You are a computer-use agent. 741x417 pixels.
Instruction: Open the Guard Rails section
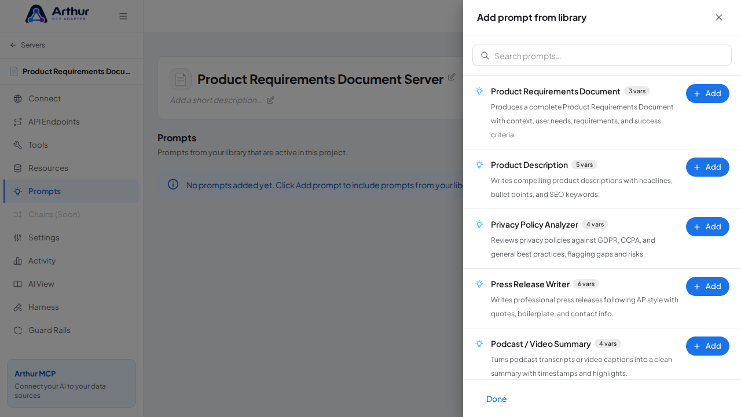point(71,330)
